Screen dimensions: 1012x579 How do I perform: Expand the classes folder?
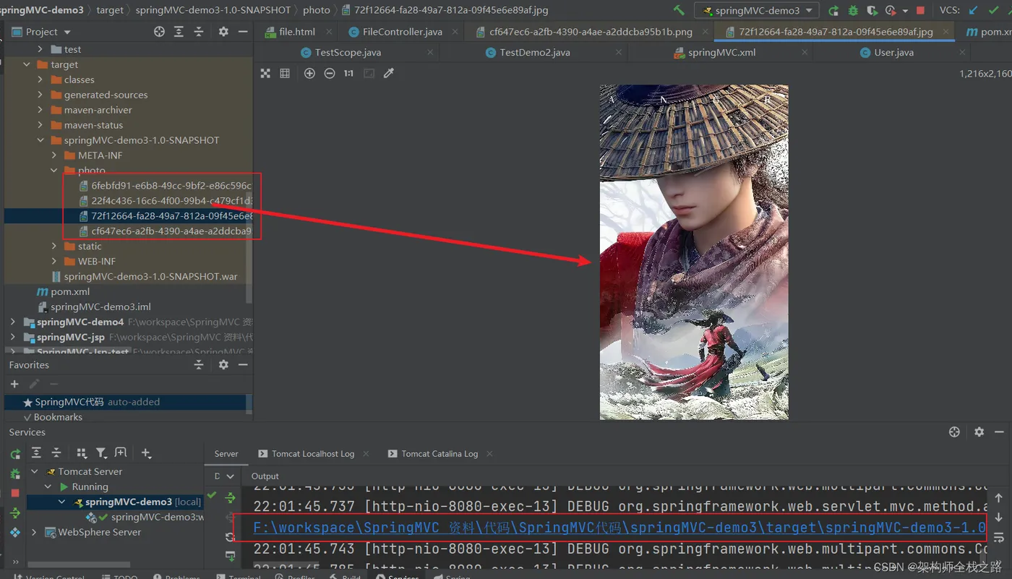tap(40, 80)
